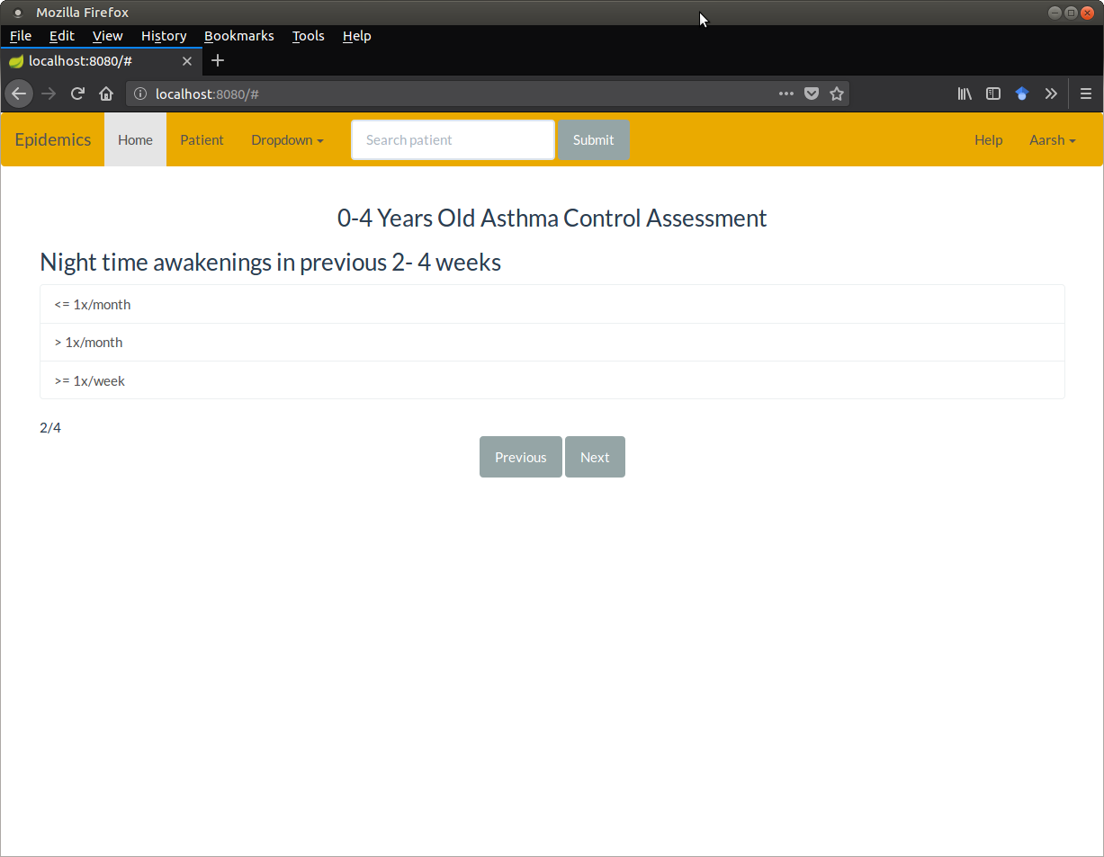Select the localhost:8080/# tab
This screenshot has height=857, width=1104.
point(102,61)
